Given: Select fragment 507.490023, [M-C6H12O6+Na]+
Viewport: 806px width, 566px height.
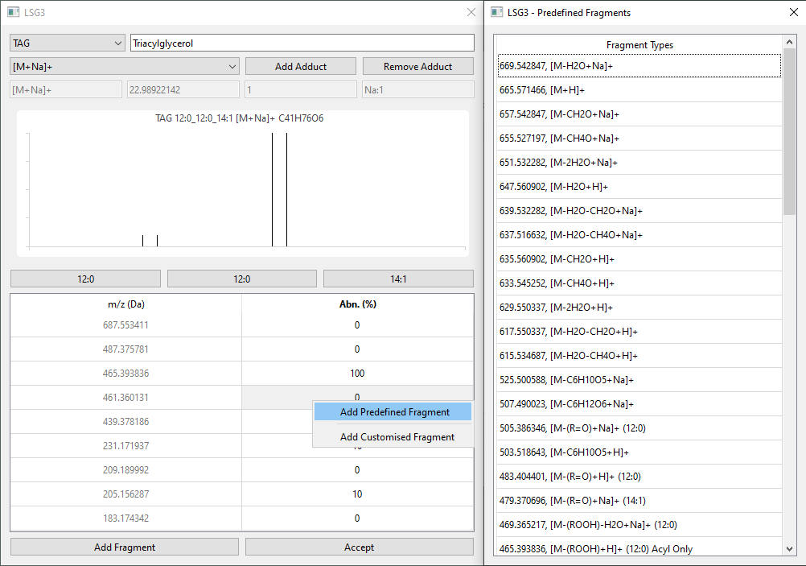Looking at the screenshot, I should pos(639,404).
